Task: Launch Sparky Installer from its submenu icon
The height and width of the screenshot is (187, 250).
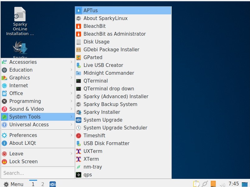Action: 79,112
